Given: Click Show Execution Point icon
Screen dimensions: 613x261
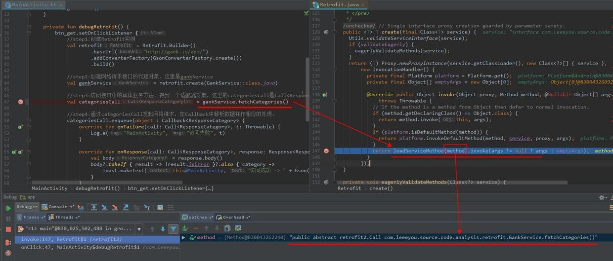Looking at the screenshot, I should (x=81, y=207).
